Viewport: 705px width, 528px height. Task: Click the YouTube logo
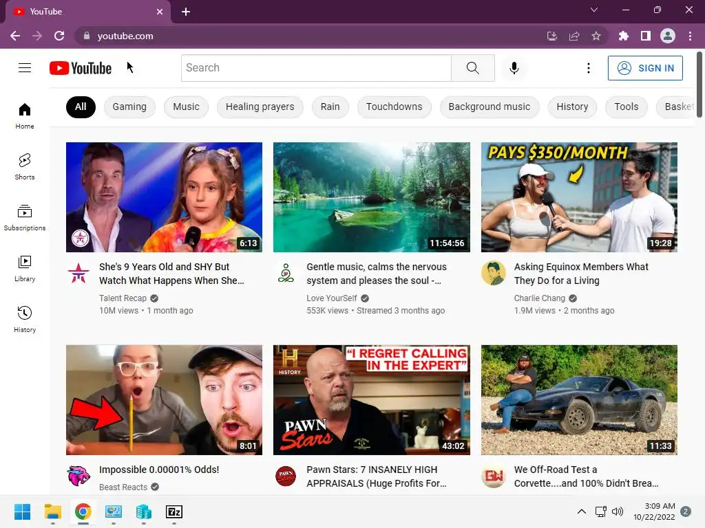(x=81, y=68)
